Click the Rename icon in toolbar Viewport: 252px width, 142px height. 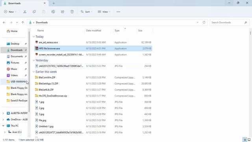point(53,12)
